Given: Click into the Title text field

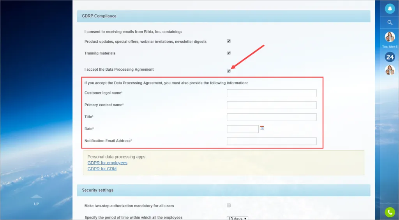Looking at the screenshot, I should tap(272, 117).
